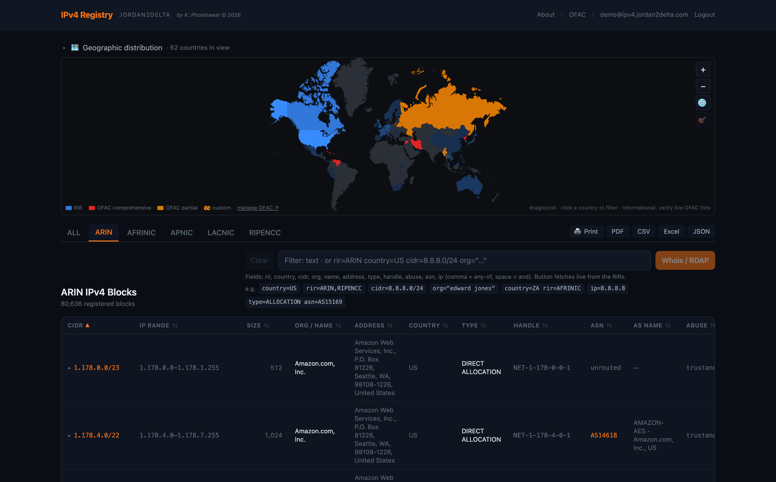776x482 pixels.
Task: Click the red OFAC comprehensive legend swatch
Action: coord(91,208)
